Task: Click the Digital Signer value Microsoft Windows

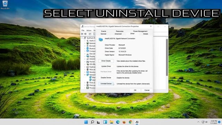Action: (125, 55)
